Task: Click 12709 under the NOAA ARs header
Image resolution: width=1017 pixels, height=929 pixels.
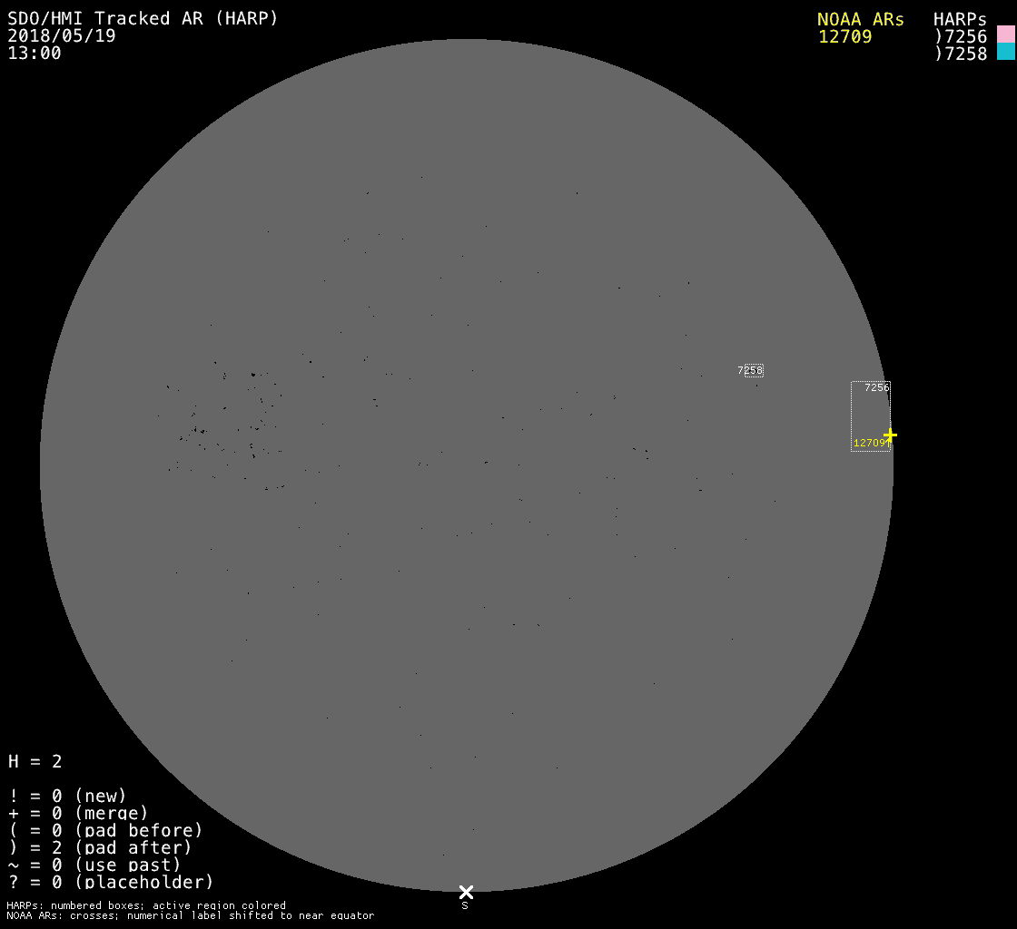Action: 844,36
